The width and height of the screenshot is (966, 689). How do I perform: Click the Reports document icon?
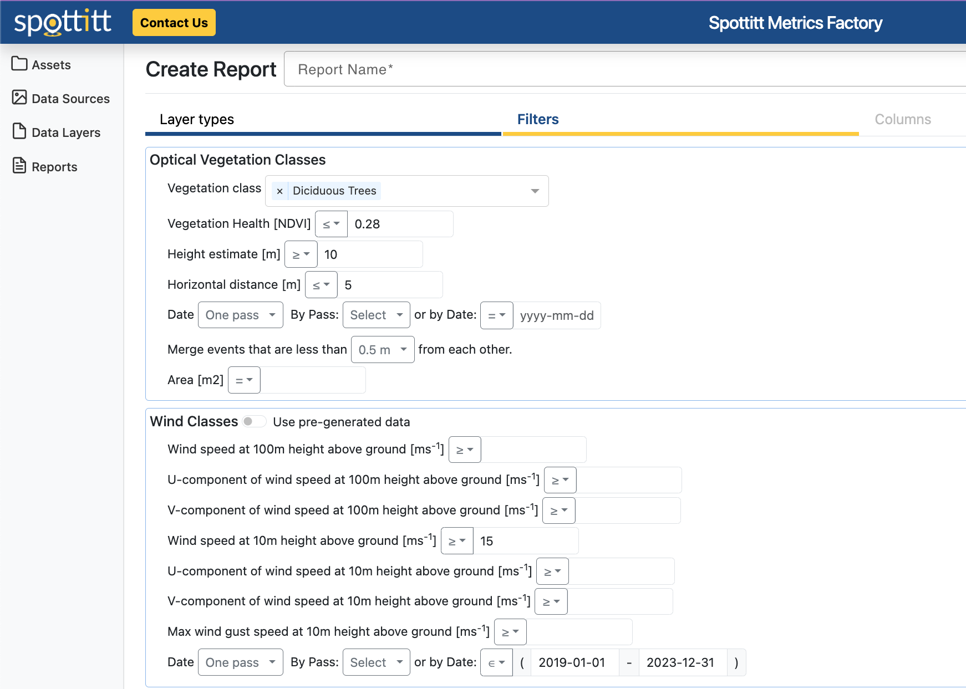click(x=19, y=166)
